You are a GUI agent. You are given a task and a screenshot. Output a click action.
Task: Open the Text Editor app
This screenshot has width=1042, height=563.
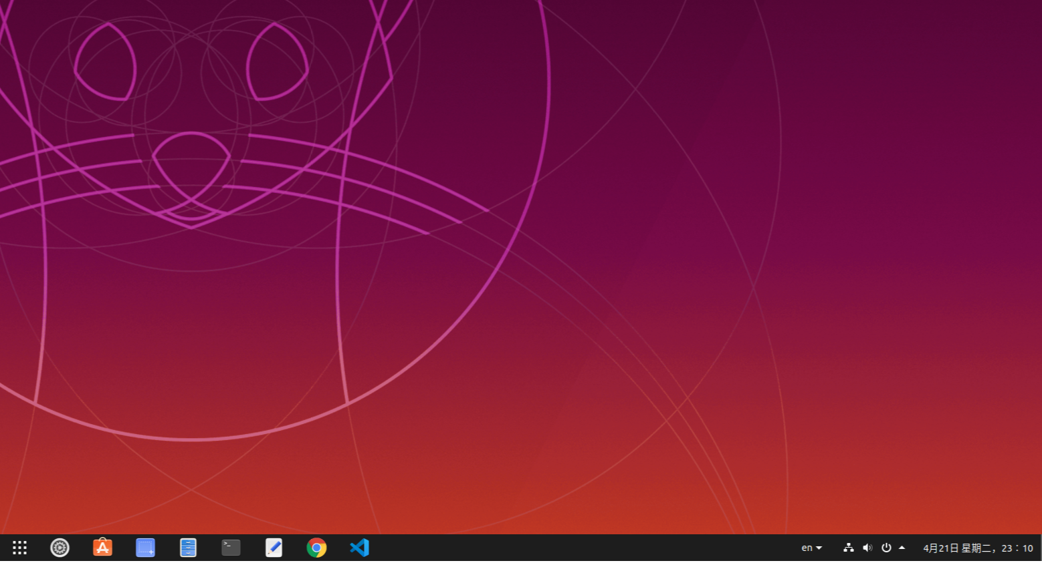(x=274, y=548)
